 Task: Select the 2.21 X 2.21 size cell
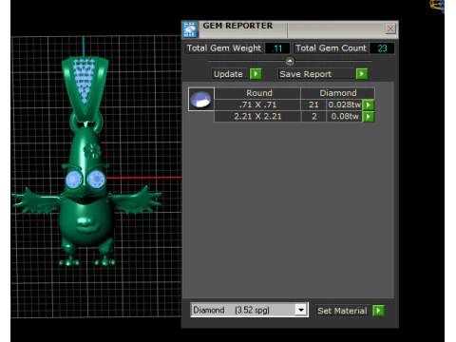(257, 117)
